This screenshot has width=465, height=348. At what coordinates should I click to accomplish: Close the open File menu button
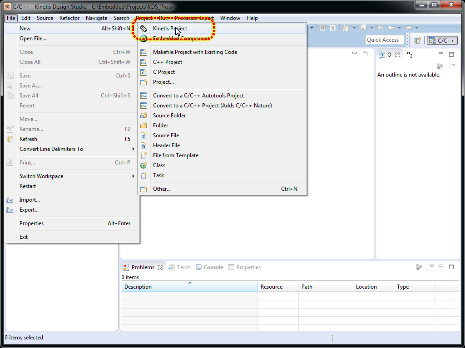point(11,18)
